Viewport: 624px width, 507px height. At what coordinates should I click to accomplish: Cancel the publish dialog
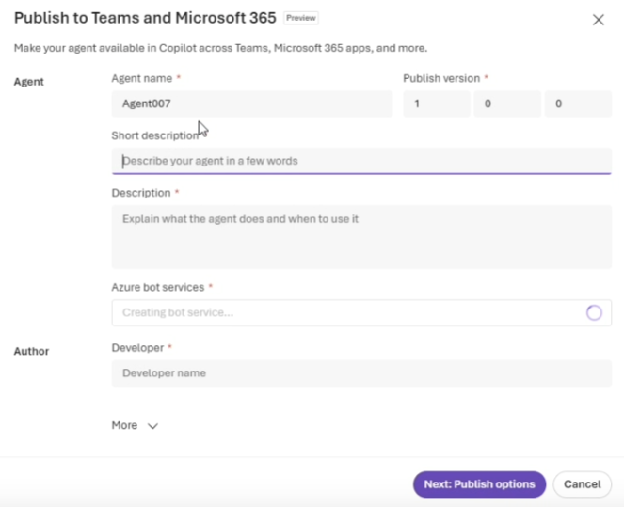point(583,484)
